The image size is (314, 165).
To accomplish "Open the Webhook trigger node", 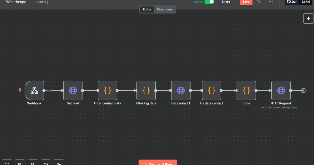I will click(x=34, y=90).
